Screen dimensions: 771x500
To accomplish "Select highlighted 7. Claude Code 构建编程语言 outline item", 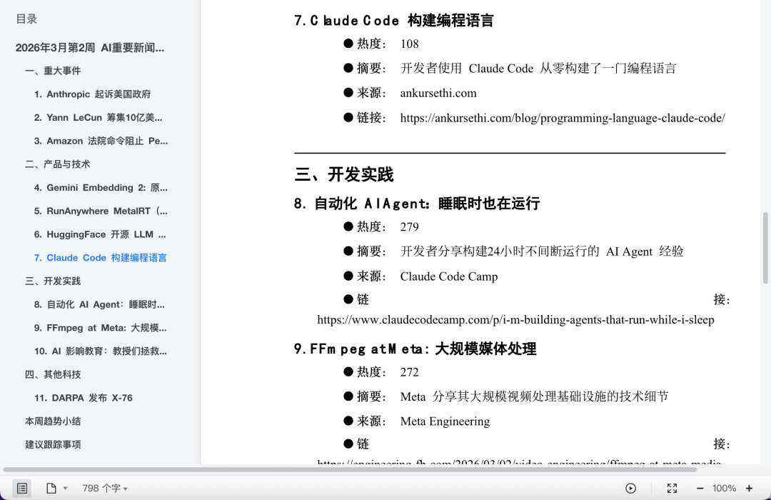I will [101, 258].
